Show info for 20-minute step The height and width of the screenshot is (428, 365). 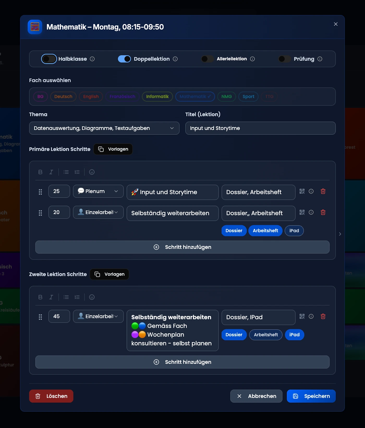311,212
